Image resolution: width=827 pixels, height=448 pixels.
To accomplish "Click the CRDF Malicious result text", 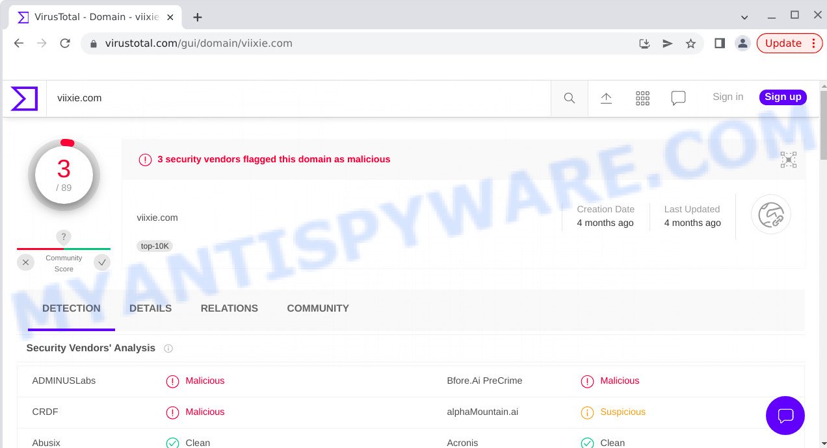I will click(205, 412).
